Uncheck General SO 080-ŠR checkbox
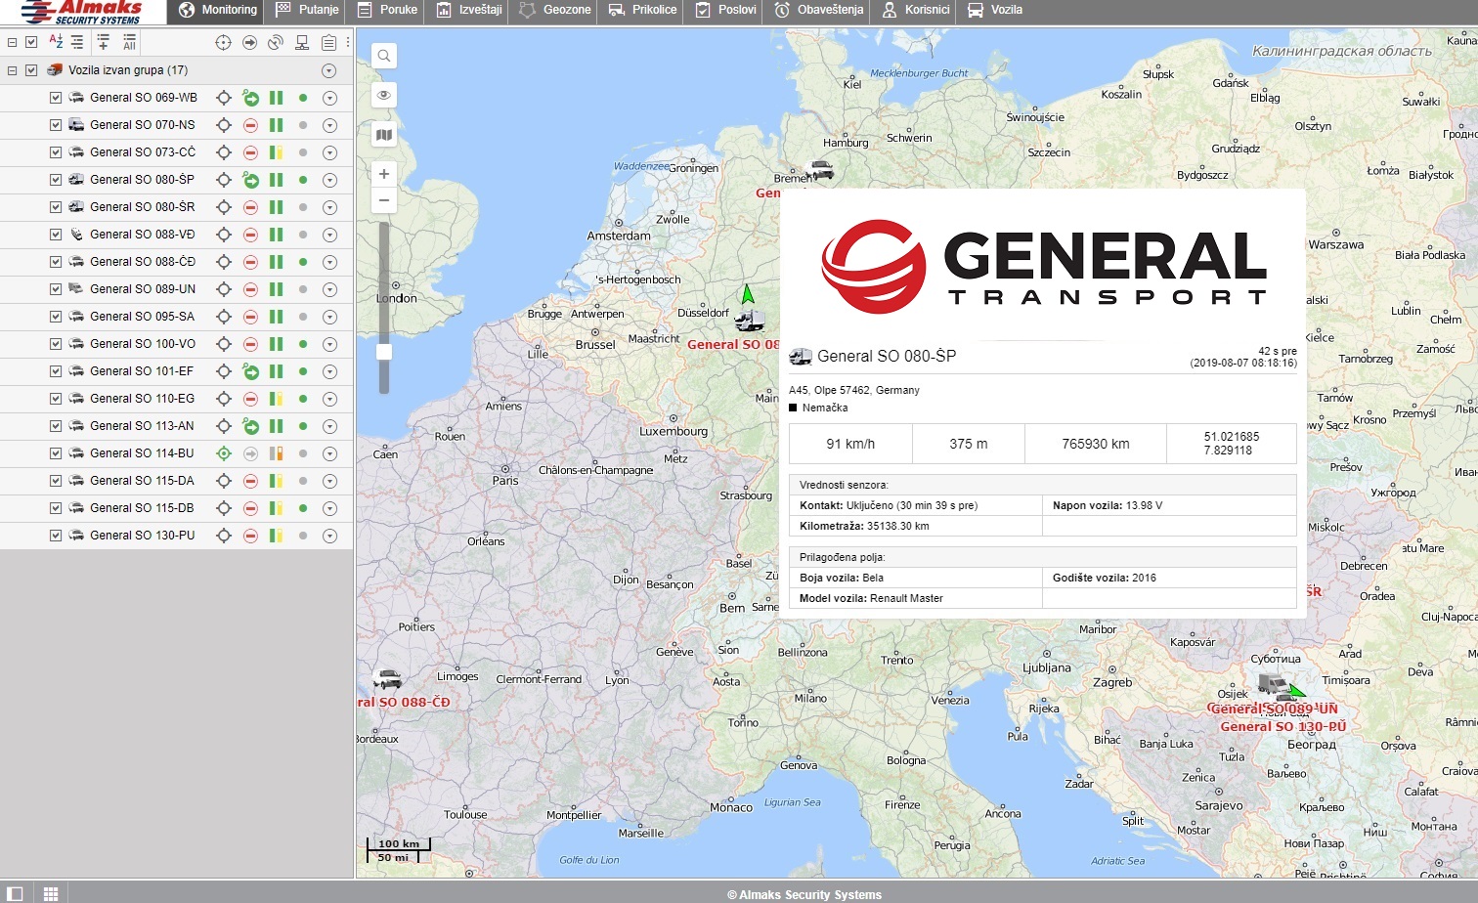 tap(56, 207)
